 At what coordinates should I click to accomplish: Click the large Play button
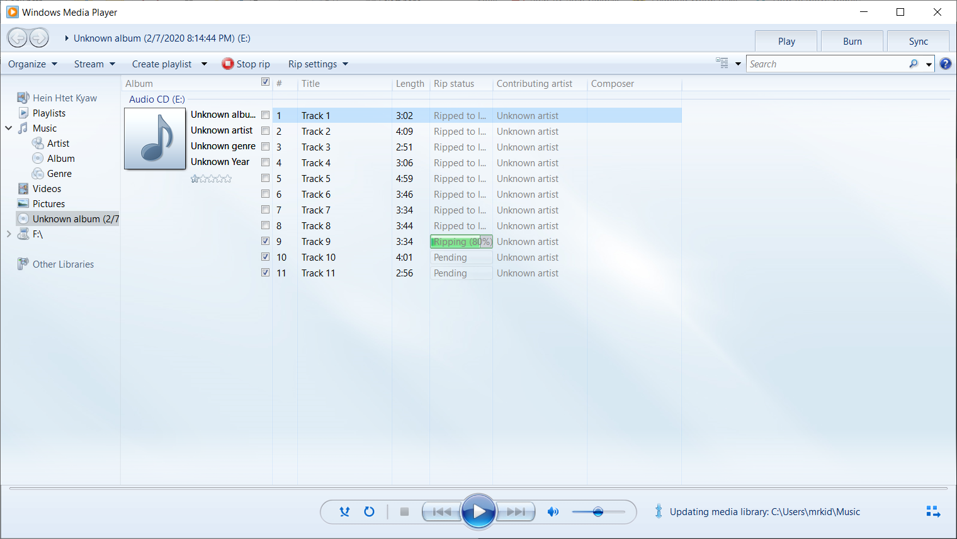(479, 512)
